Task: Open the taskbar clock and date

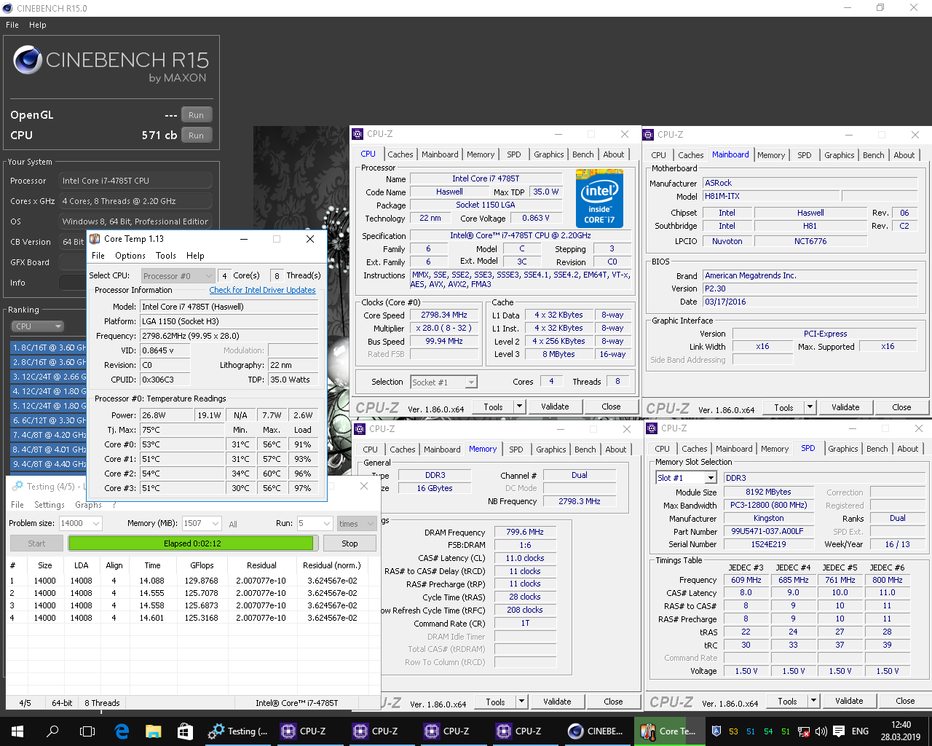Action: pyautogui.click(x=901, y=731)
